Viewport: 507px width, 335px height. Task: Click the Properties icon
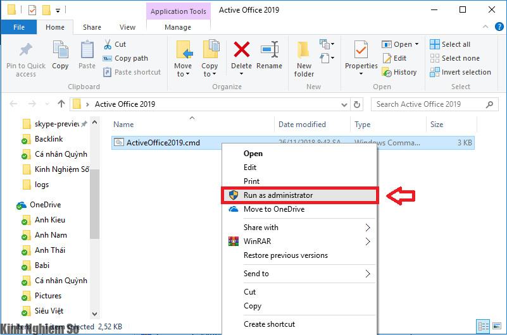361,50
